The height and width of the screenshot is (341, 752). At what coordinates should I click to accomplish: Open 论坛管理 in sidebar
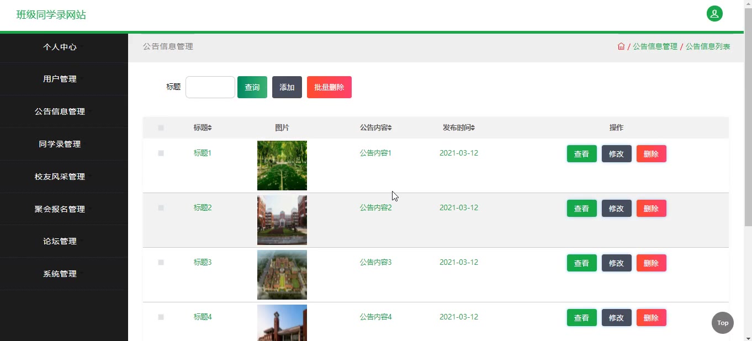click(x=64, y=241)
